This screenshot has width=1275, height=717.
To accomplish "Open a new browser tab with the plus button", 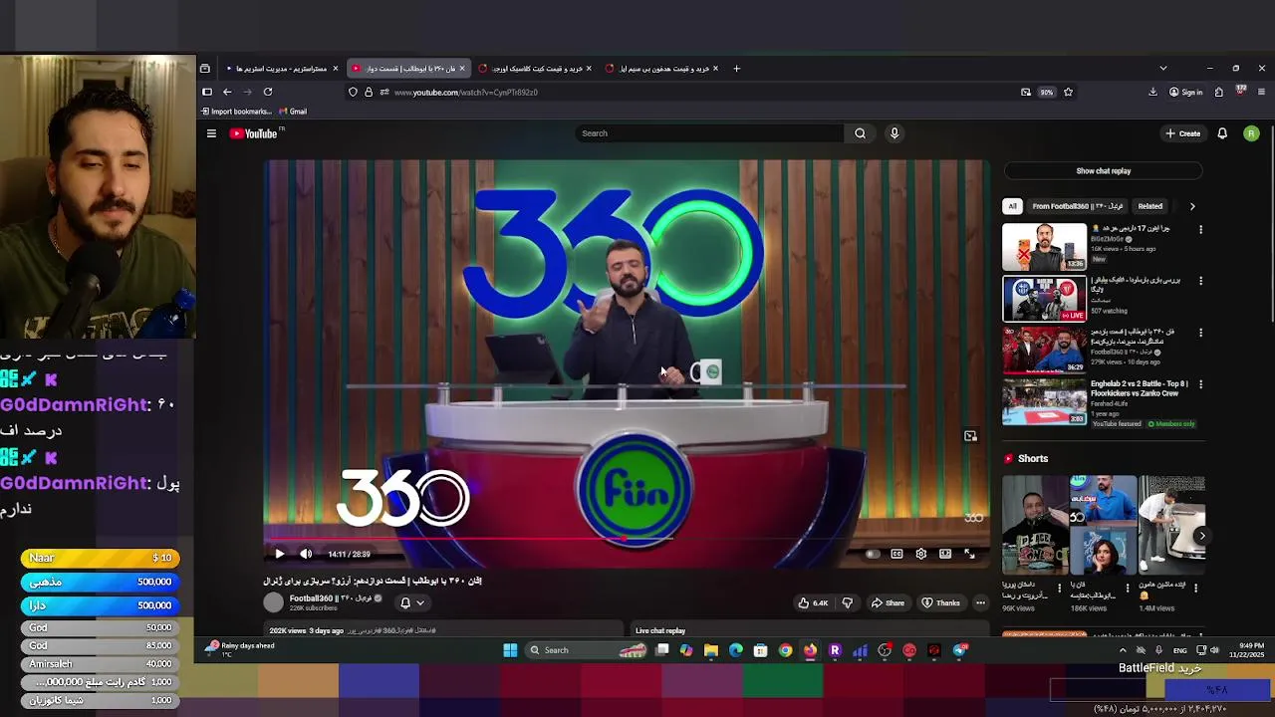I will [x=736, y=69].
